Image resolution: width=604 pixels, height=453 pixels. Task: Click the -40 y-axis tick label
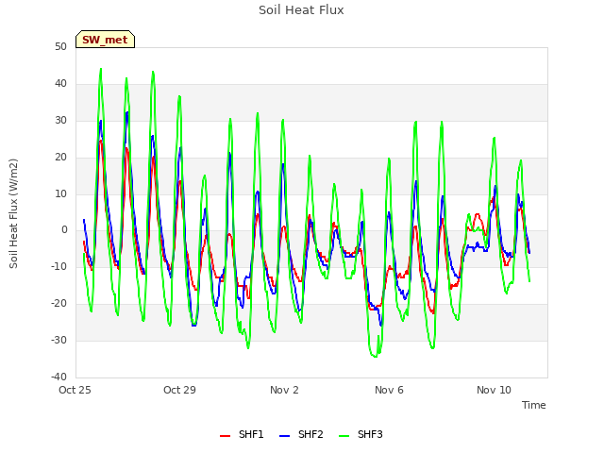pyautogui.click(x=59, y=377)
